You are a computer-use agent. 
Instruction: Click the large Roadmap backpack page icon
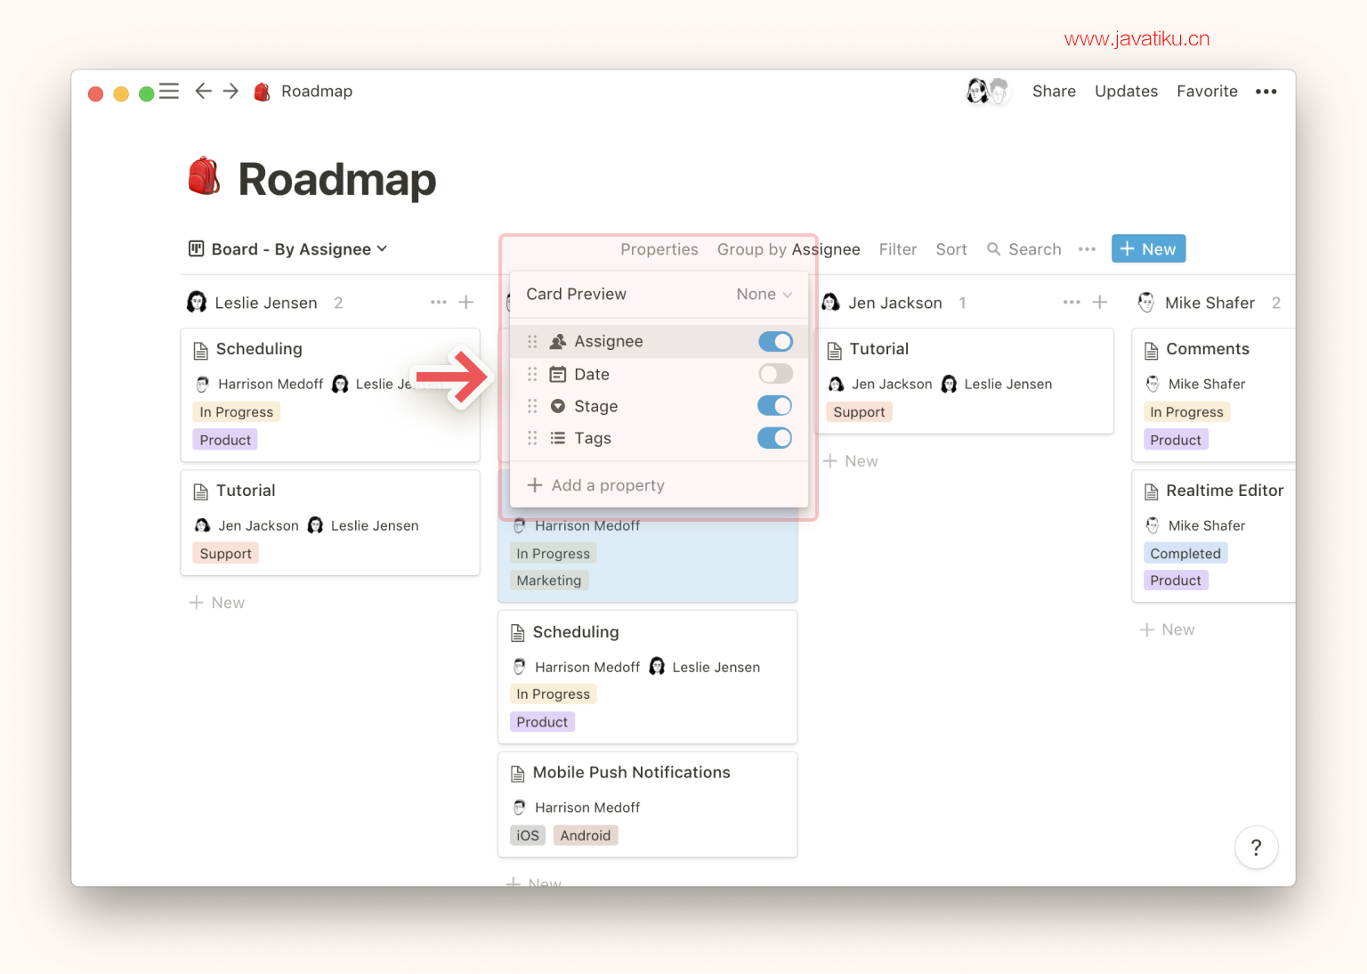[x=204, y=176]
